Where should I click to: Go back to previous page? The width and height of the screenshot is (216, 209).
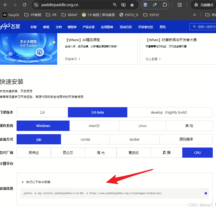(5, 5)
